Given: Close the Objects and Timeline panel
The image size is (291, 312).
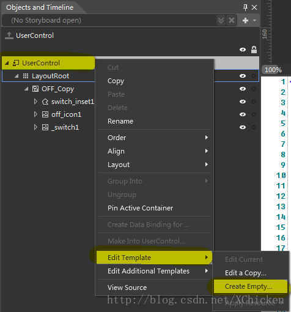Looking at the screenshot, I should [254, 7].
